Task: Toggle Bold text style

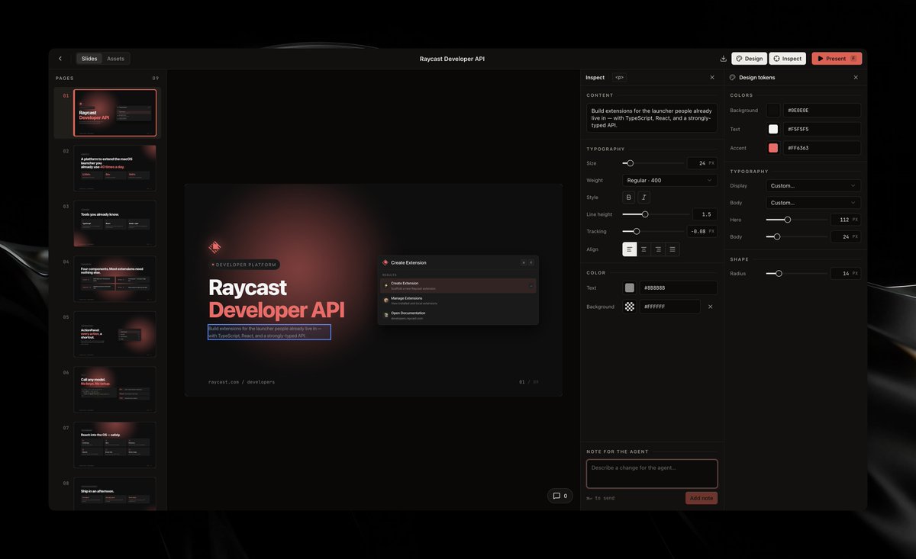Action: (629, 198)
